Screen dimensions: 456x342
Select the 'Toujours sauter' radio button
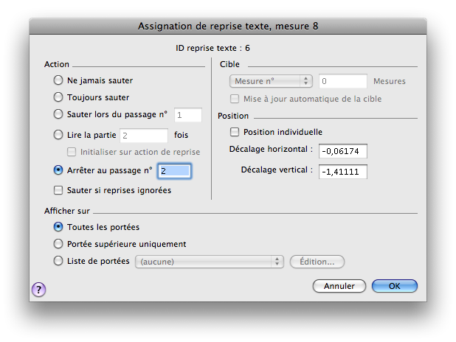pyautogui.click(x=59, y=97)
